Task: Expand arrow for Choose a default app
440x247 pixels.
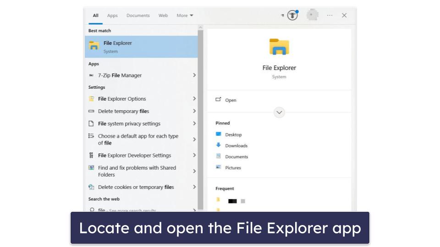Action: [194, 139]
